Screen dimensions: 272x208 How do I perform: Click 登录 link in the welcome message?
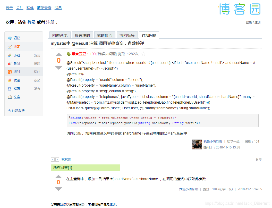pyautogui.click(x=31, y=22)
